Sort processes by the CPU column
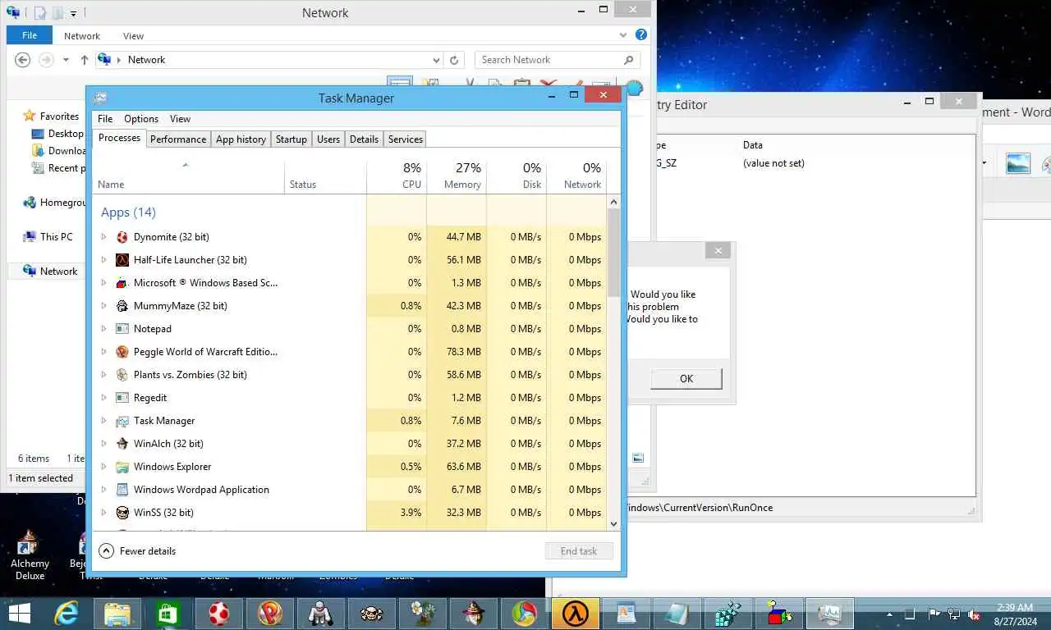Screen dimensions: 1051x630 click(397, 176)
